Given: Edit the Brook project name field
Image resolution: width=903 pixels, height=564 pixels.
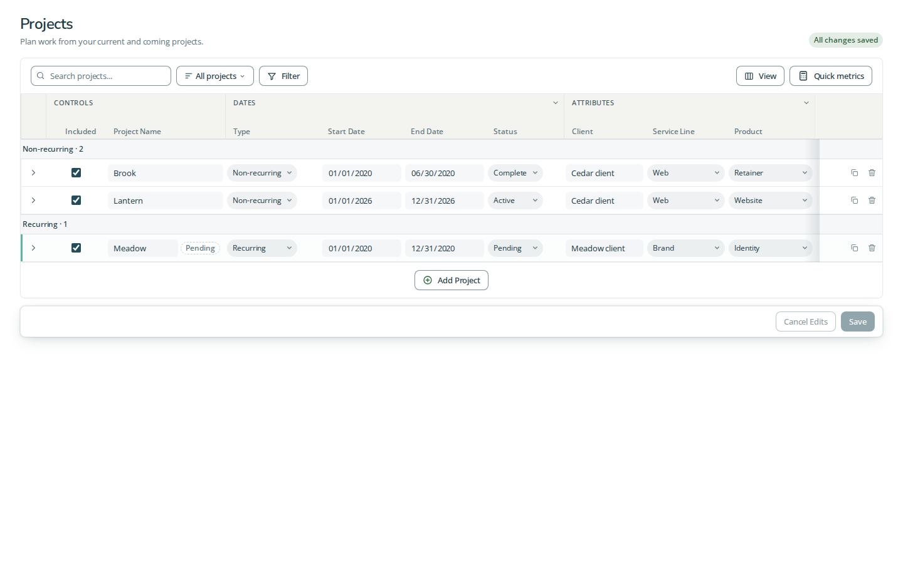Looking at the screenshot, I should click(x=166, y=173).
